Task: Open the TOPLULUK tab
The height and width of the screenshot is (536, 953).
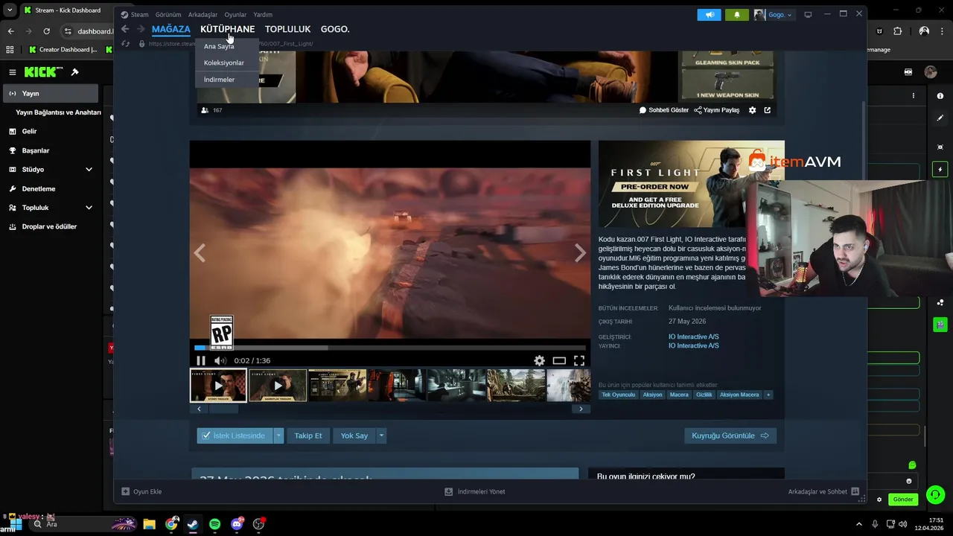Action: click(287, 29)
